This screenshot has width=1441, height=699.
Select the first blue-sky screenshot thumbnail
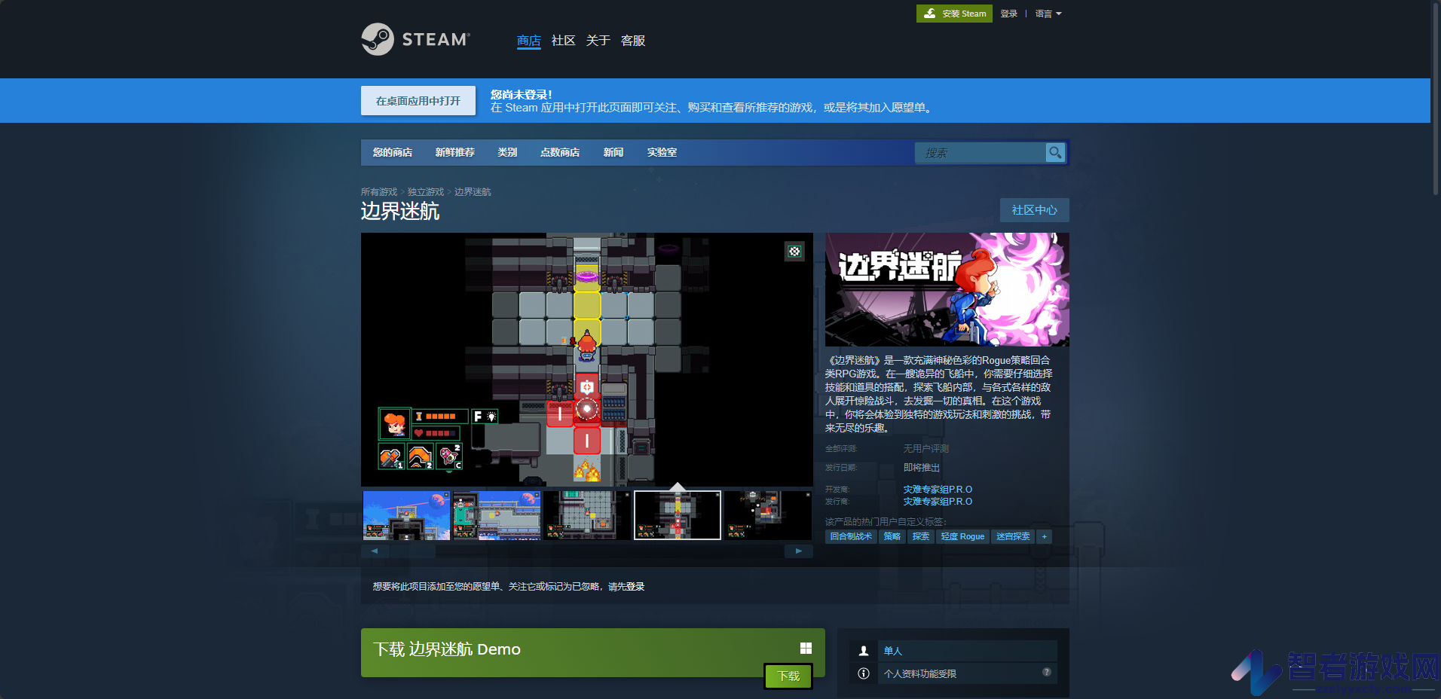(x=406, y=515)
